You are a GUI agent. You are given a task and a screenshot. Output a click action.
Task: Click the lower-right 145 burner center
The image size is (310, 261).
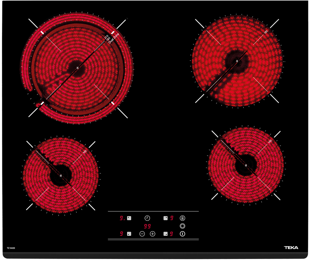point(246,165)
